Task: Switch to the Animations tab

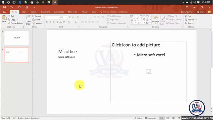Action: coord(59,12)
